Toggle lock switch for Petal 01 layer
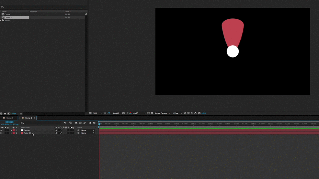Image resolution: width=319 pixels, height=179 pixels. pos(8,133)
